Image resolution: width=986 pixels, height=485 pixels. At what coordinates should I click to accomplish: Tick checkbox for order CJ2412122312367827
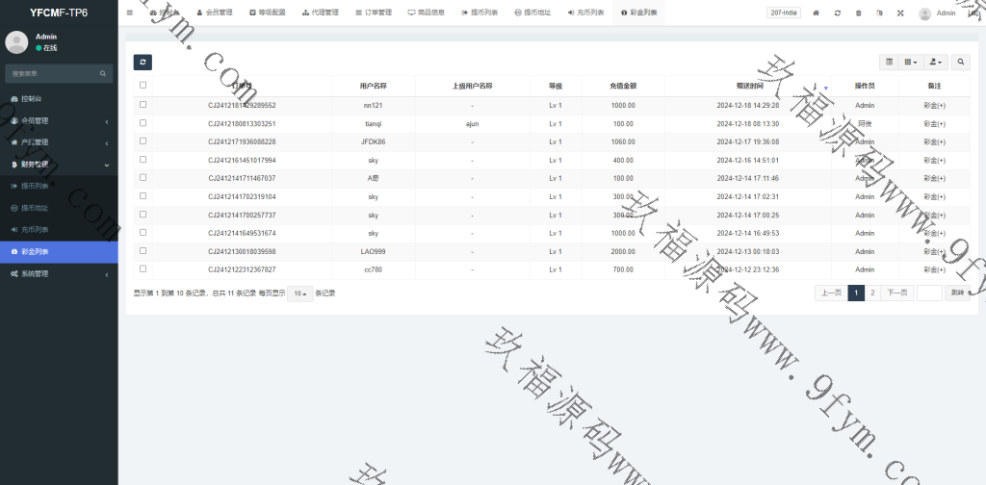tap(143, 269)
